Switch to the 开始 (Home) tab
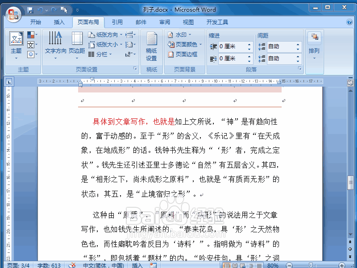Screen dimensions: 357x268 pyautogui.click(x=36, y=22)
